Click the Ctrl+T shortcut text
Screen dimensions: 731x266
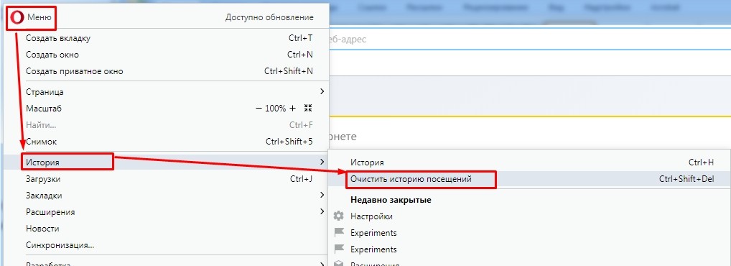pyautogui.click(x=300, y=38)
